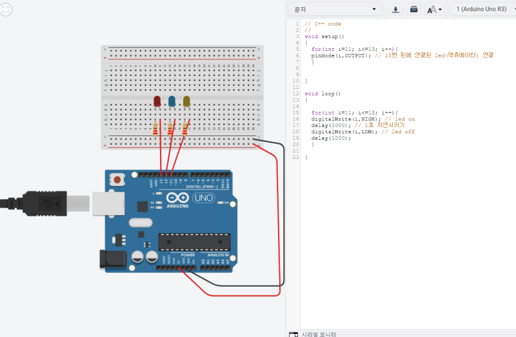Open the 문자 code mode dropdown
The height and width of the screenshot is (337, 516).
click(x=335, y=9)
